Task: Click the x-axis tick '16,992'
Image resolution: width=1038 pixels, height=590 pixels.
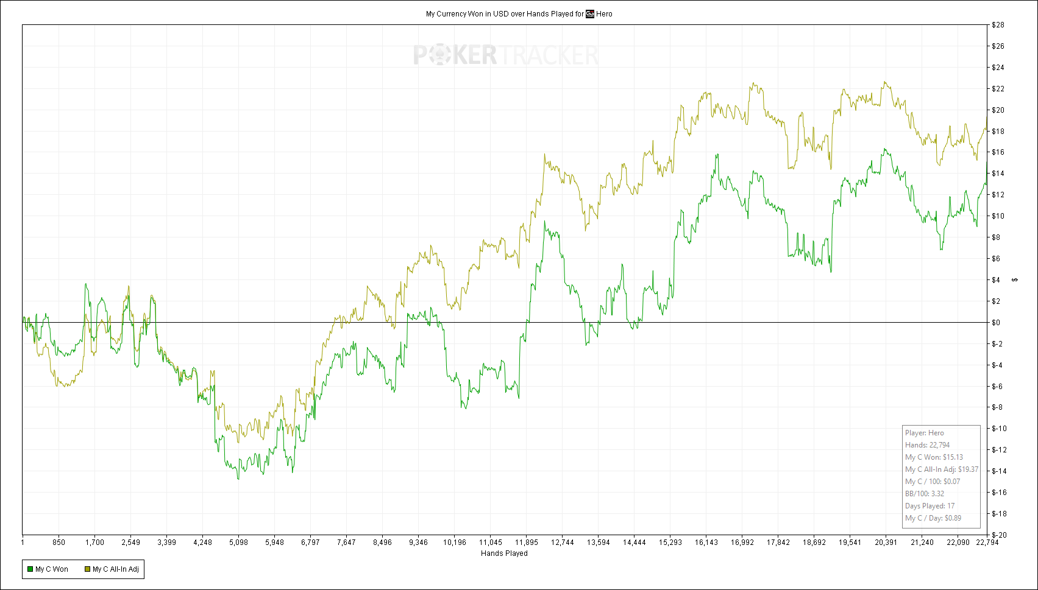Action: [x=742, y=543]
